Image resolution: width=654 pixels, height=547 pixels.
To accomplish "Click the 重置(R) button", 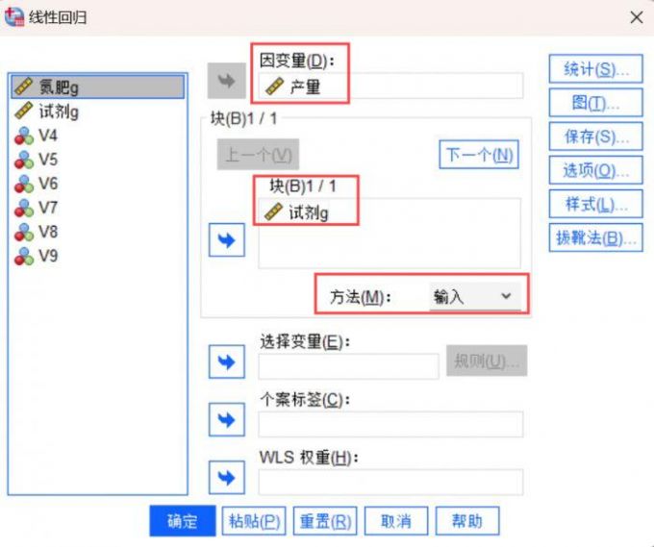I will pyautogui.click(x=325, y=521).
